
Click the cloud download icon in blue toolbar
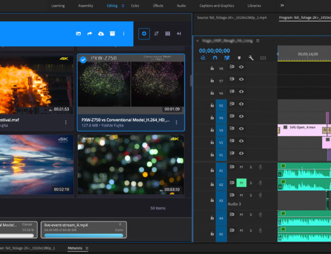pyautogui.click(x=101, y=34)
